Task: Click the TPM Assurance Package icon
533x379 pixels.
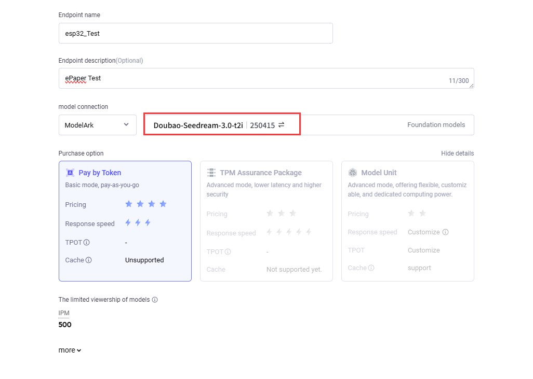Action: (x=211, y=173)
